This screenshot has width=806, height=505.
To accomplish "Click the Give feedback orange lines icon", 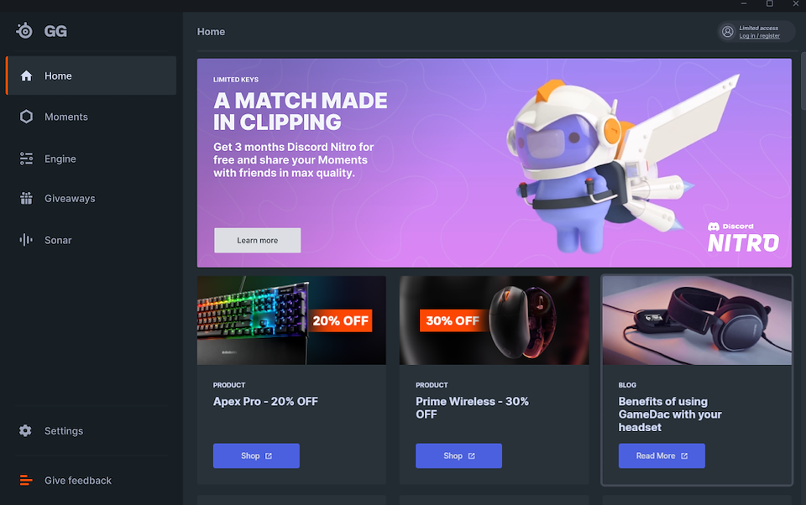I will pyautogui.click(x=26, y=481).
